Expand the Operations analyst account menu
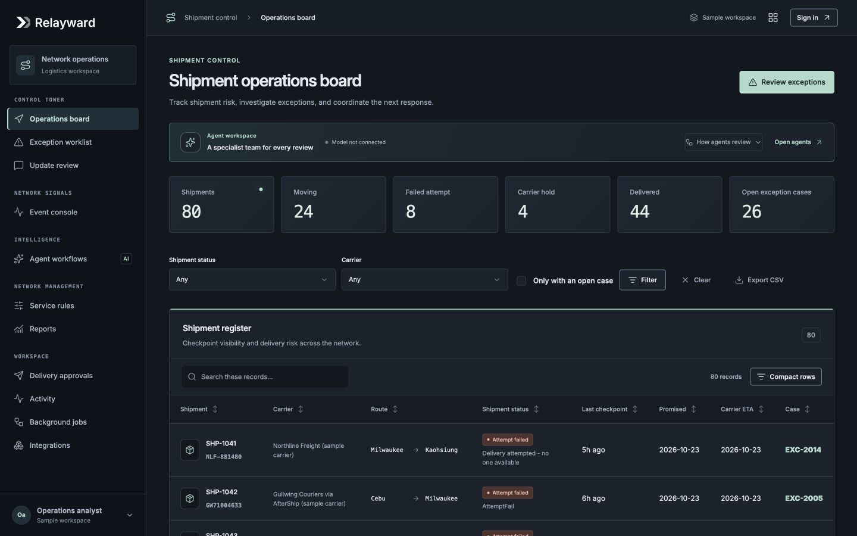 [x=73, y=515]
